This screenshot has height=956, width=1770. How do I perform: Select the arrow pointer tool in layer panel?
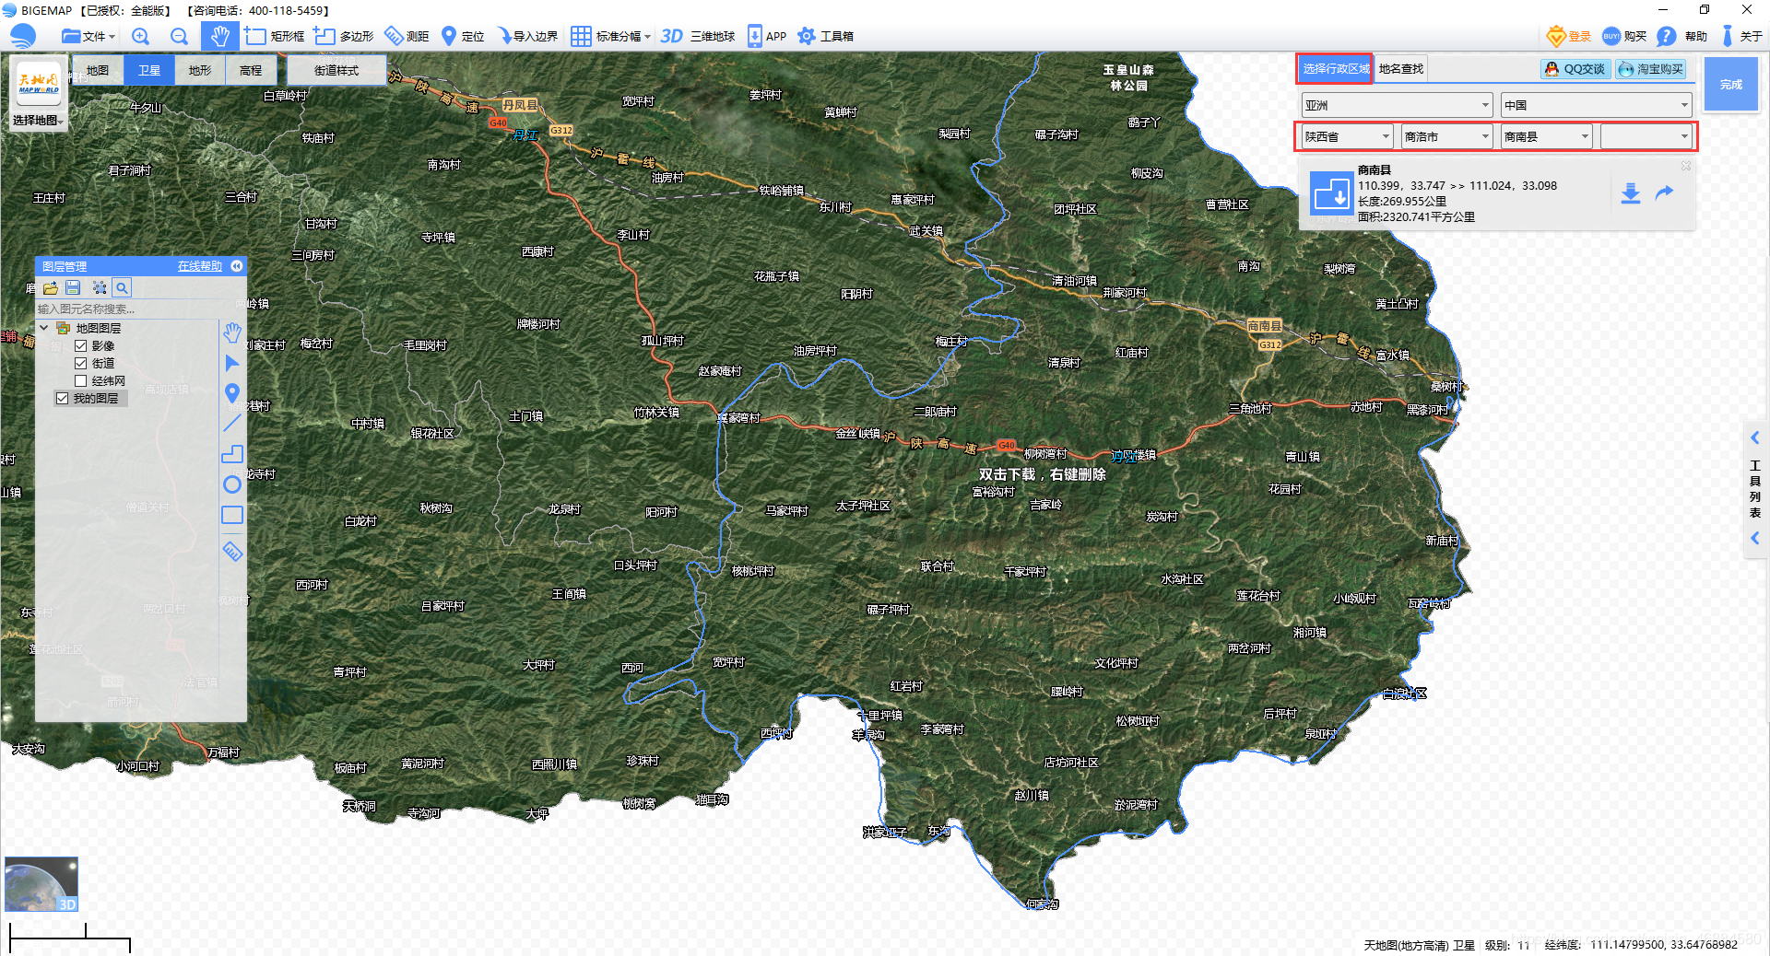pyautogui.click(x=232, y=363)
